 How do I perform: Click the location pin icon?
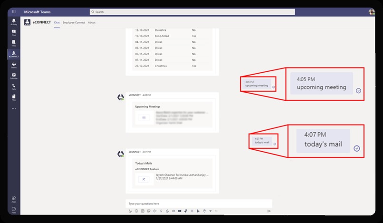coord(204,211)
